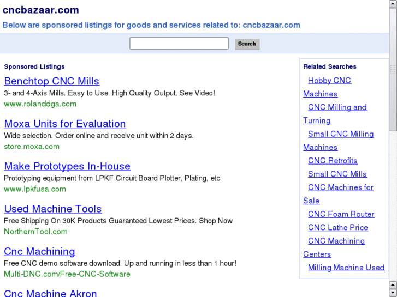
Task: Open the Cnc Machine Akron listing
Action: click(50, 293)
